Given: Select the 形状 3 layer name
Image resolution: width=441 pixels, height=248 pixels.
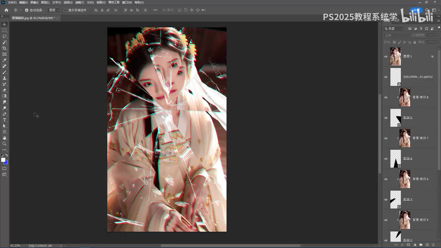Looking at the screenshot, I should [408, 199].
